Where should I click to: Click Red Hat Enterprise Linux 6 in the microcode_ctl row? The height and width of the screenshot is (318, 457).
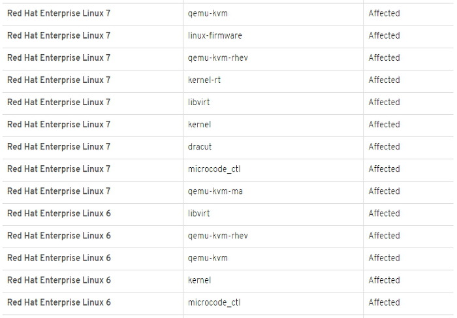59,302
